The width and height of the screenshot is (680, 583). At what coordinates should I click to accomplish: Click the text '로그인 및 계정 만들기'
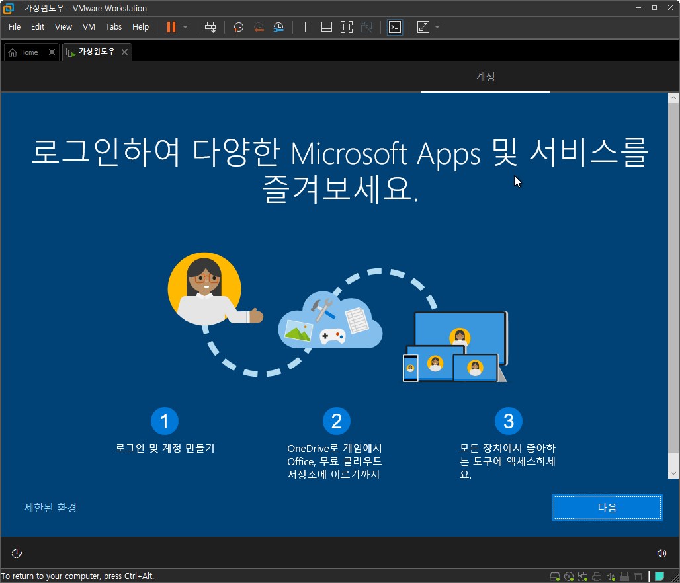[x=165, y=448]
